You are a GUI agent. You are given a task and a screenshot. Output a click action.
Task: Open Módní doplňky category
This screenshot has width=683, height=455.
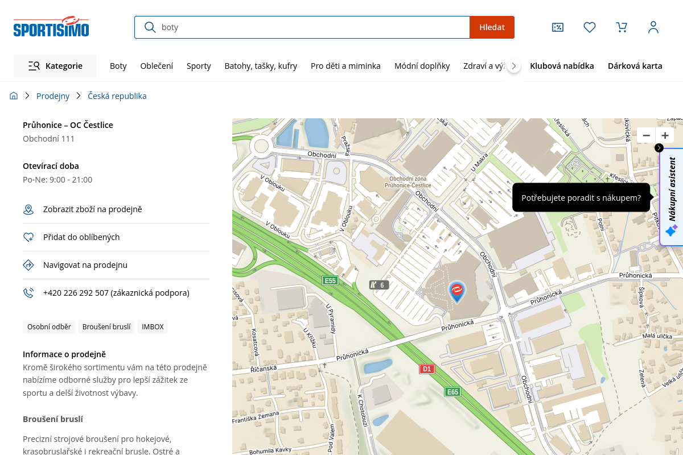tap(422, 66)
